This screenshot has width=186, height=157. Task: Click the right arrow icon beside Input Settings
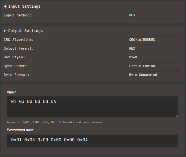click(5, 6)
